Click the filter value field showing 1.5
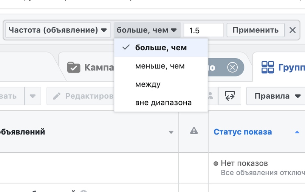The height and width of the screenshot is (192, 305). pyautogui.click(x=203, y=30)
